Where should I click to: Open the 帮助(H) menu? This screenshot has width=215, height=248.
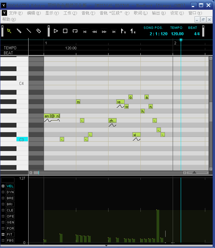pos(9,19)
